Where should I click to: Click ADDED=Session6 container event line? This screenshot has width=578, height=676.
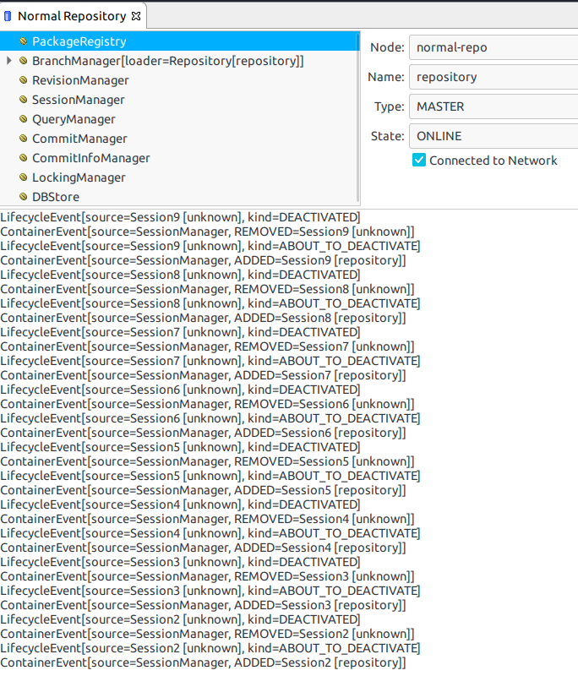tap(203, 433)
